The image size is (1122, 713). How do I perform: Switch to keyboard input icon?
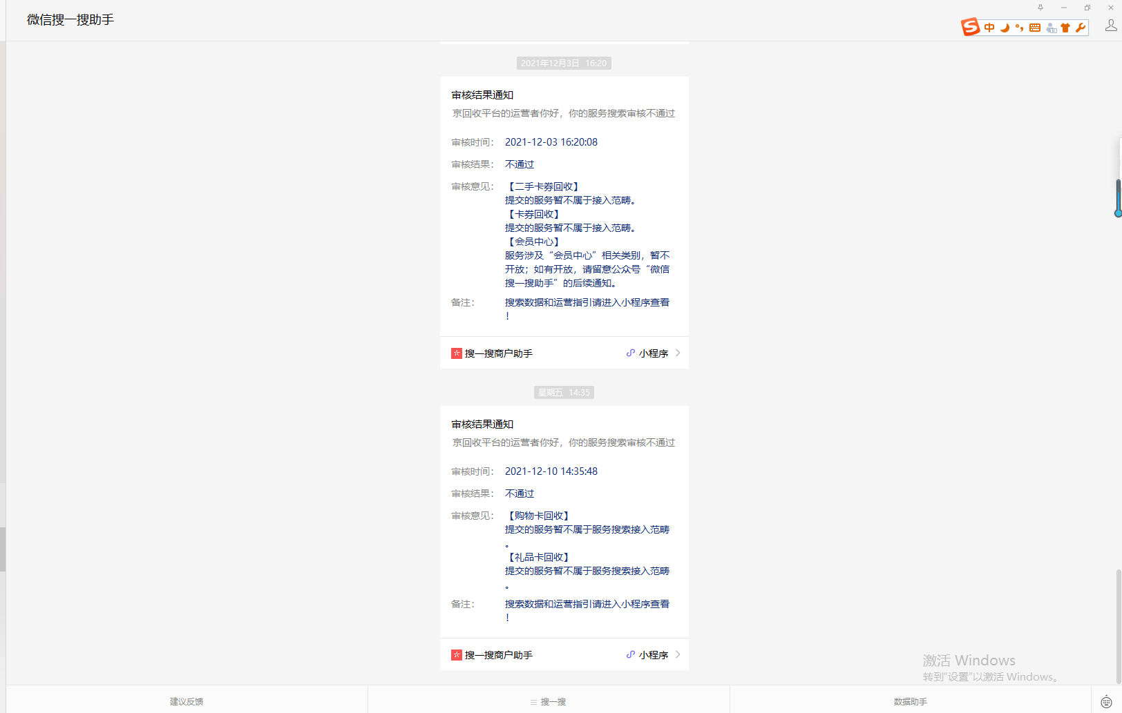(x=1106, y=702)
